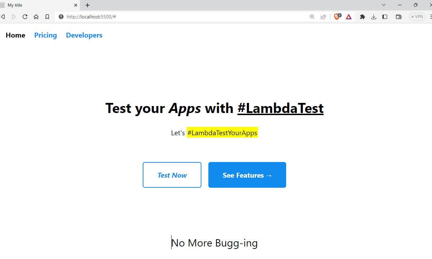Viewport: 432px width, 259px height.
Task: Open the Brave Wallet icon
Action: [399, 17]
